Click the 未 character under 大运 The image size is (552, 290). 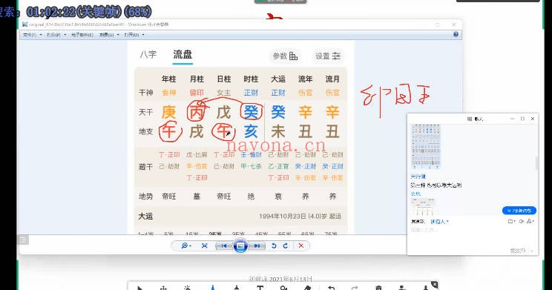pos(278,131)
